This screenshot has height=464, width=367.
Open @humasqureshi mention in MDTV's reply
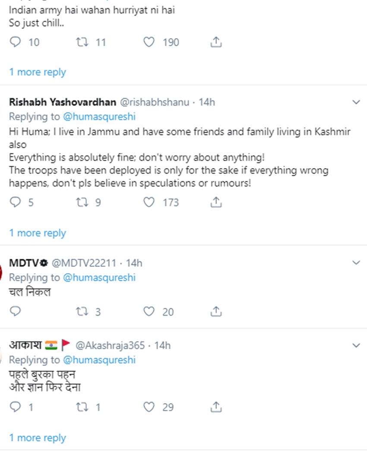(x=99, y=277)
